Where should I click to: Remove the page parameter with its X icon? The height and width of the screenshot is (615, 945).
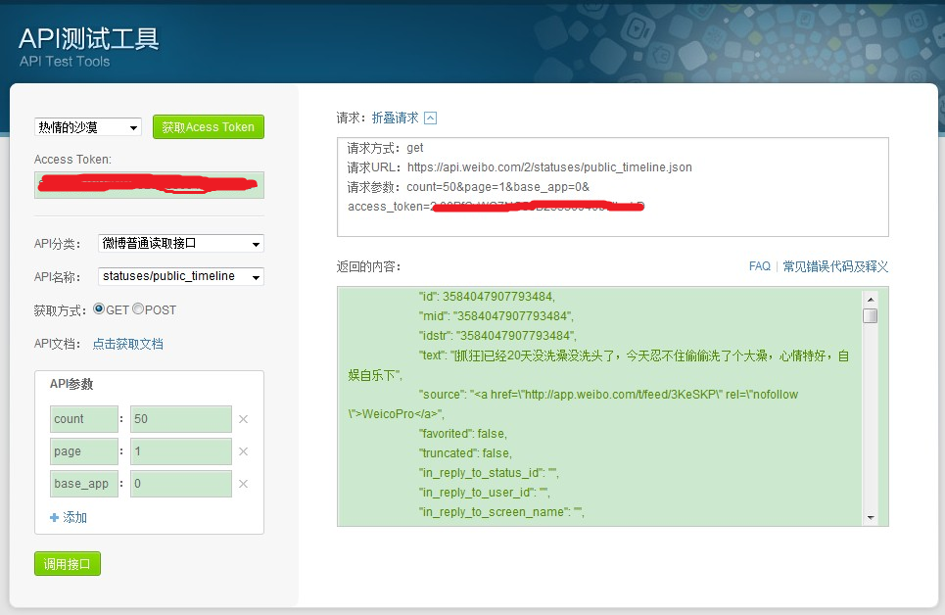coord(244,451)
